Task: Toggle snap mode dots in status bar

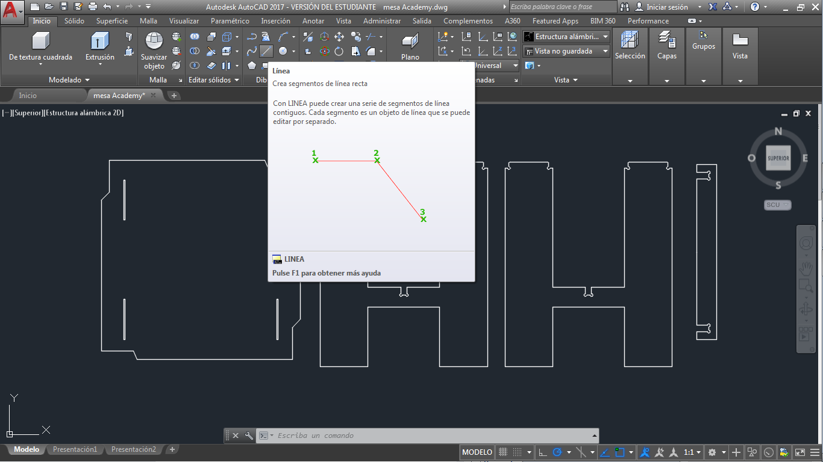Action: [x=517, y=452]
